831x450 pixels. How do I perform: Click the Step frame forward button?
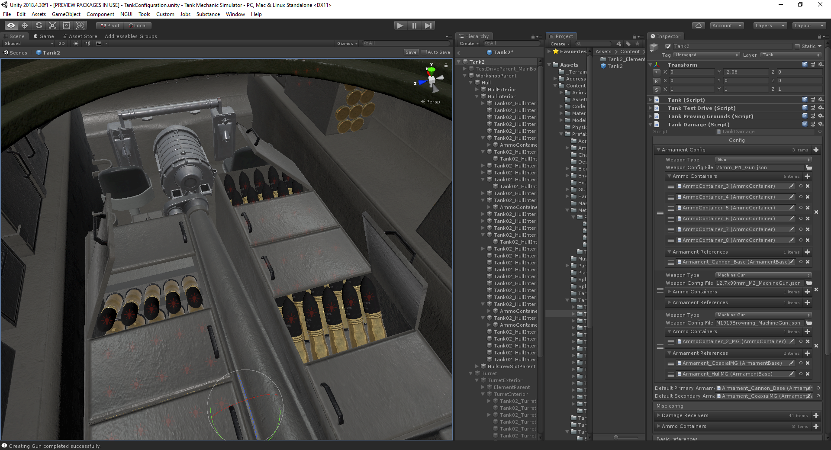tap(428, 26)
